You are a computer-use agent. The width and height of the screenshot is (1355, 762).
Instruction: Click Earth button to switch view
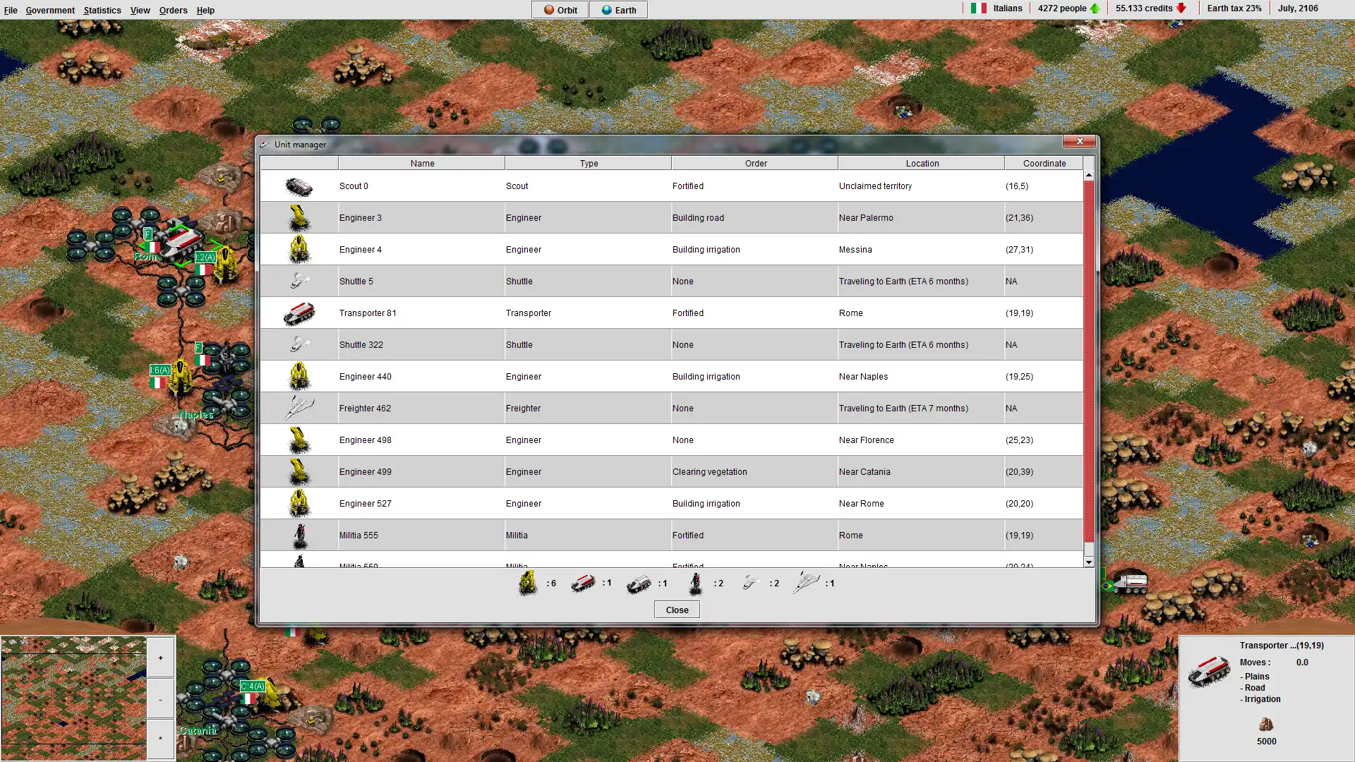(x=618, y=11)
